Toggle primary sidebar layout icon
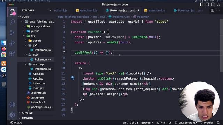 [201, 5]
